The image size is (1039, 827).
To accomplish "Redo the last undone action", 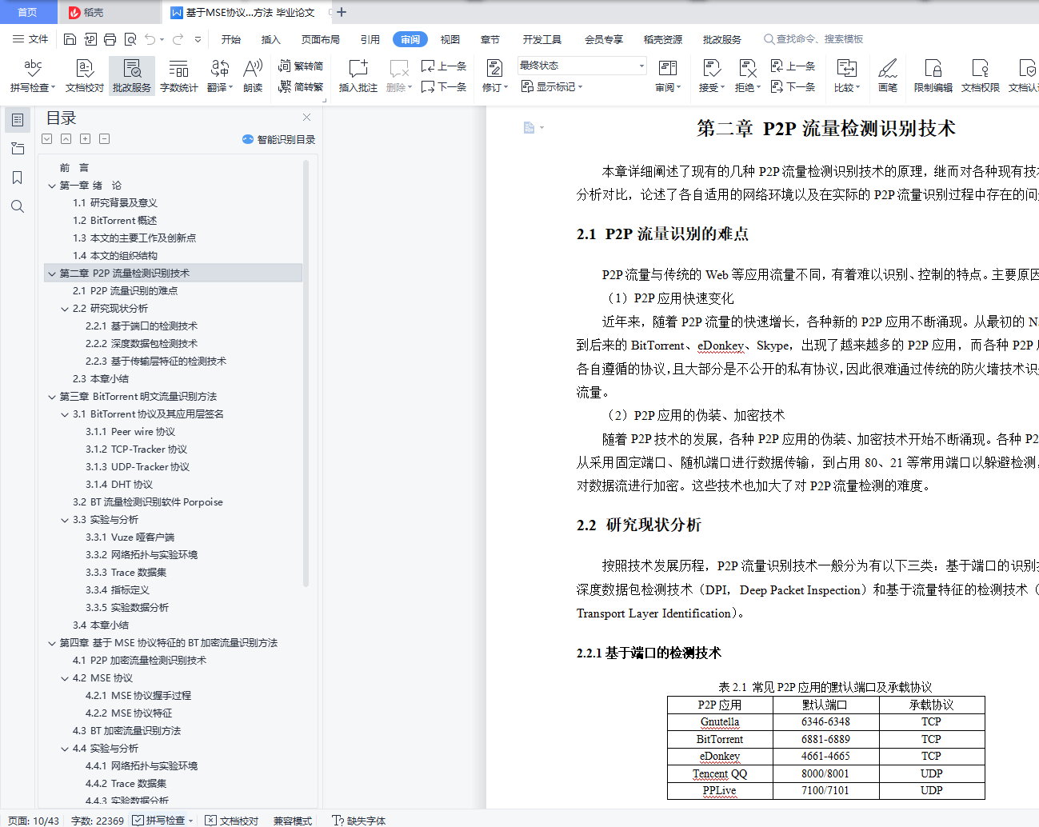I will (x=178, y=39).
